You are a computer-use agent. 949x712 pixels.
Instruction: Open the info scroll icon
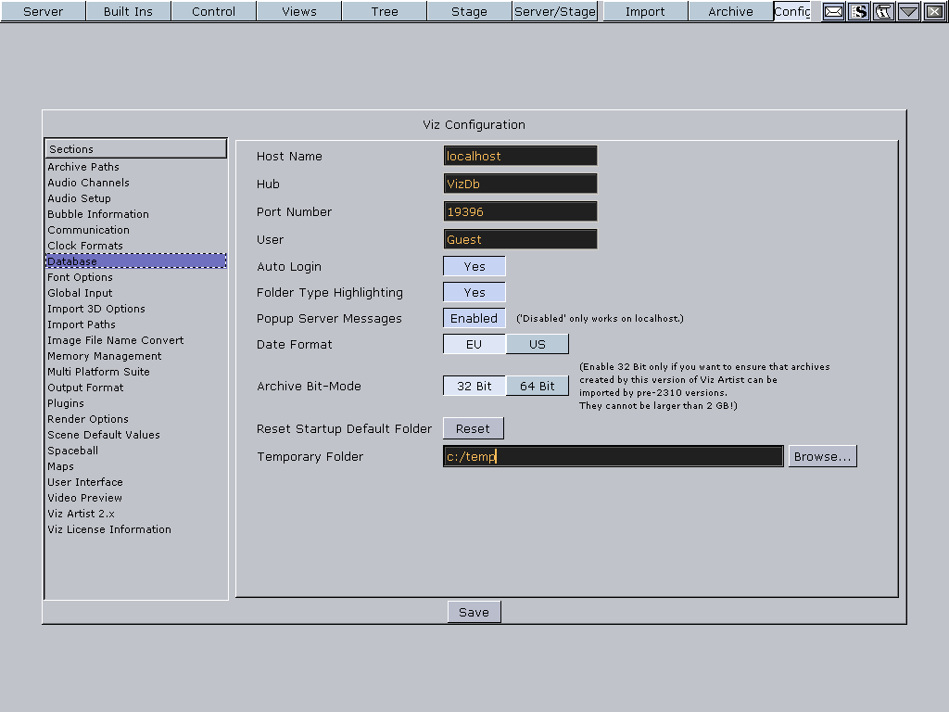[x=883, y=11]
